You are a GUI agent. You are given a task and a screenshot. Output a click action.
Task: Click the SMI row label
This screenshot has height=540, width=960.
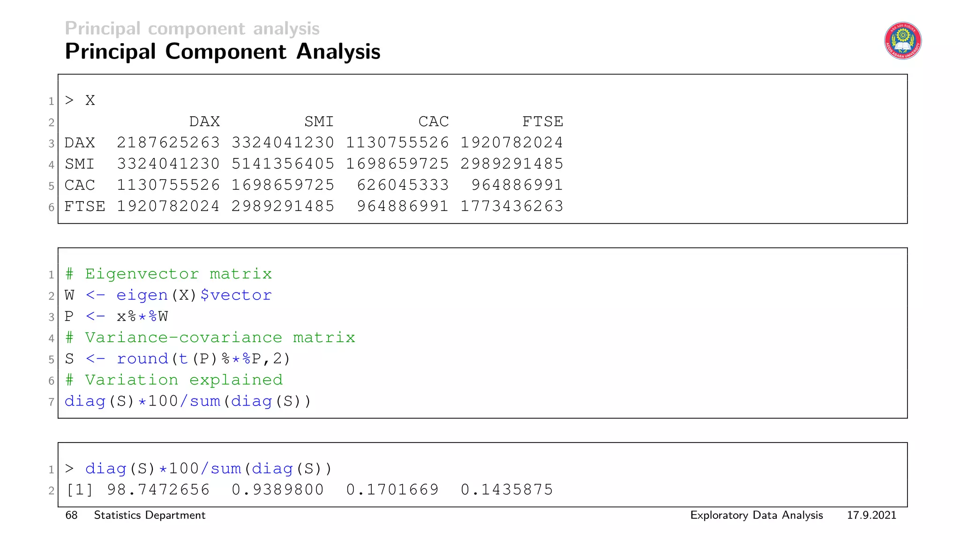[x=80, y=164]
